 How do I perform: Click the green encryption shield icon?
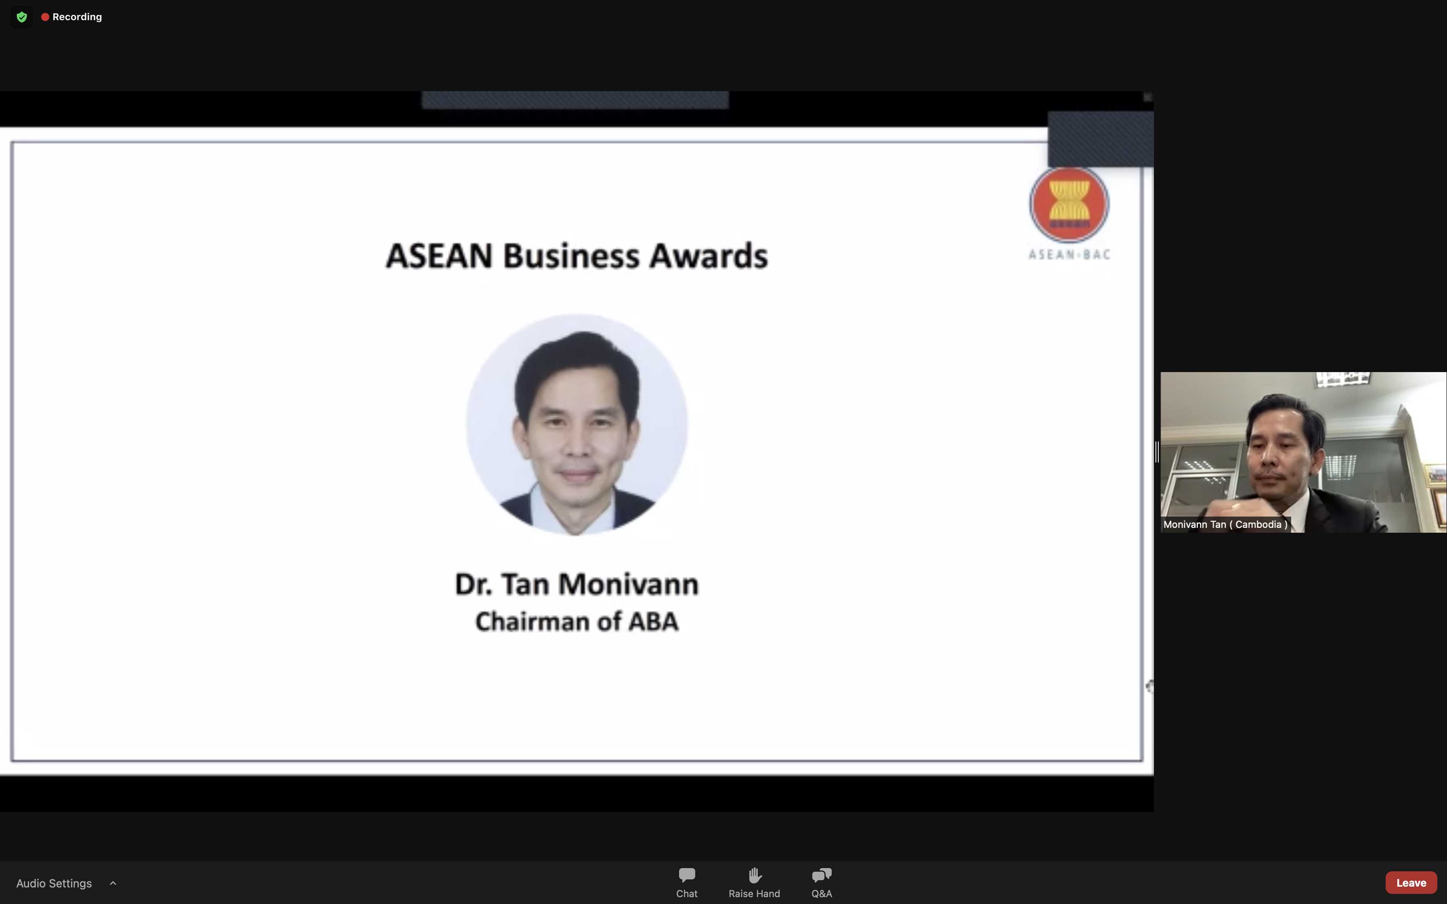22,17
